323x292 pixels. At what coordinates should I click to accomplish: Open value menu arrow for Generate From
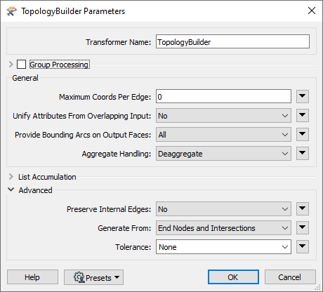coord(303,227)
